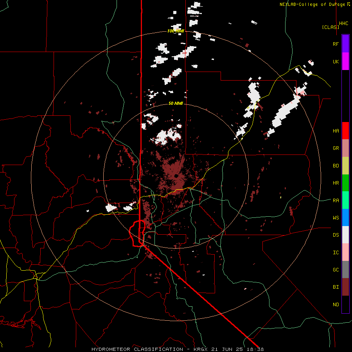Viewport: 352px width, 352px height.
Task: Click the UK legend label
Action: pyautogui.click(x=336, y=61)
